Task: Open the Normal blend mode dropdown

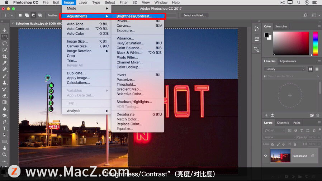Action: click(279, 137)
